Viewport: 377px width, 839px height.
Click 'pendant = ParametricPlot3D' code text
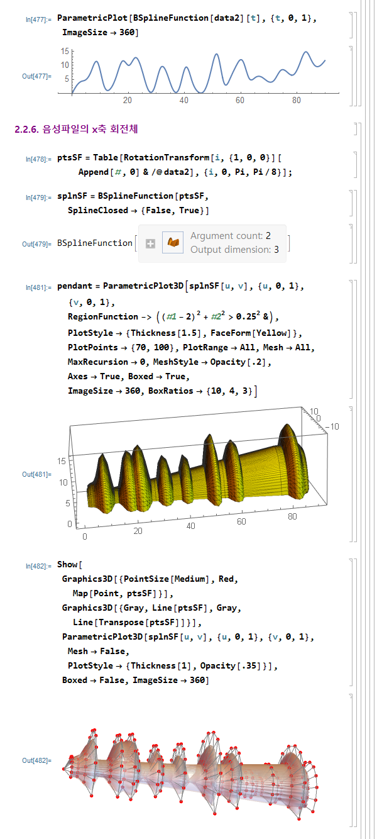[x=119, y=286]
